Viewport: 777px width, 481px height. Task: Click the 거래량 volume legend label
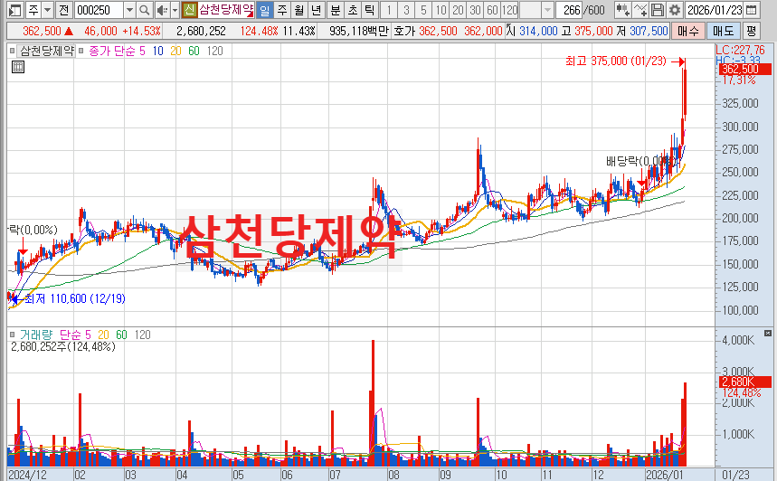click(x=35, y=335)
